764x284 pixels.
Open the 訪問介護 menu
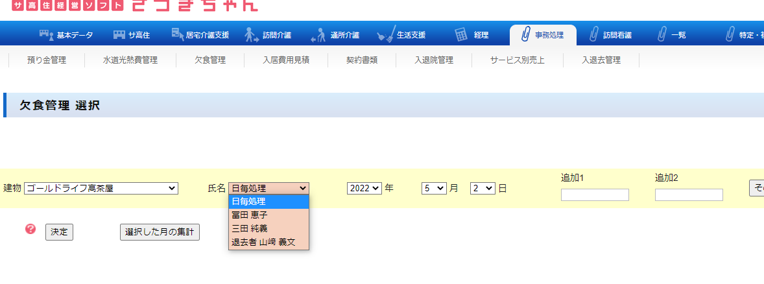point(268,35)
